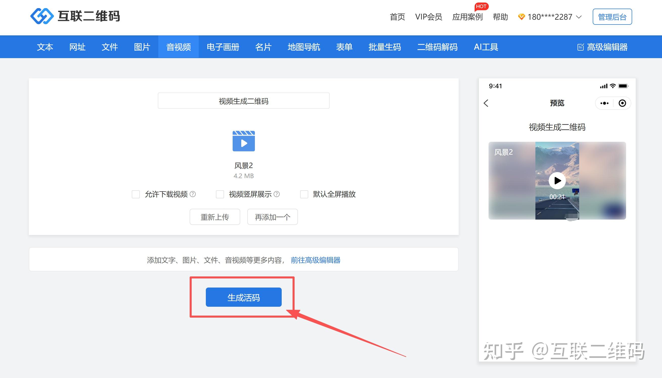Open the 二维码解码 tab
Viewport: 662px width, 378px height.
tap(437, 47)
